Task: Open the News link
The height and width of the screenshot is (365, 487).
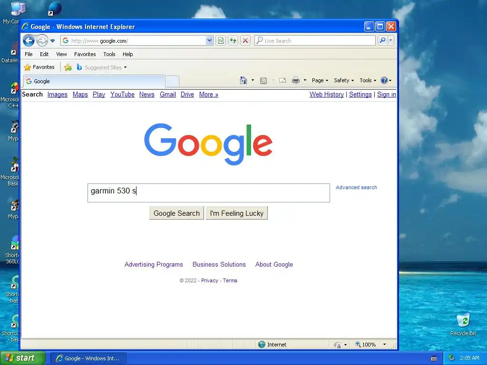Action: coord(147,95)
